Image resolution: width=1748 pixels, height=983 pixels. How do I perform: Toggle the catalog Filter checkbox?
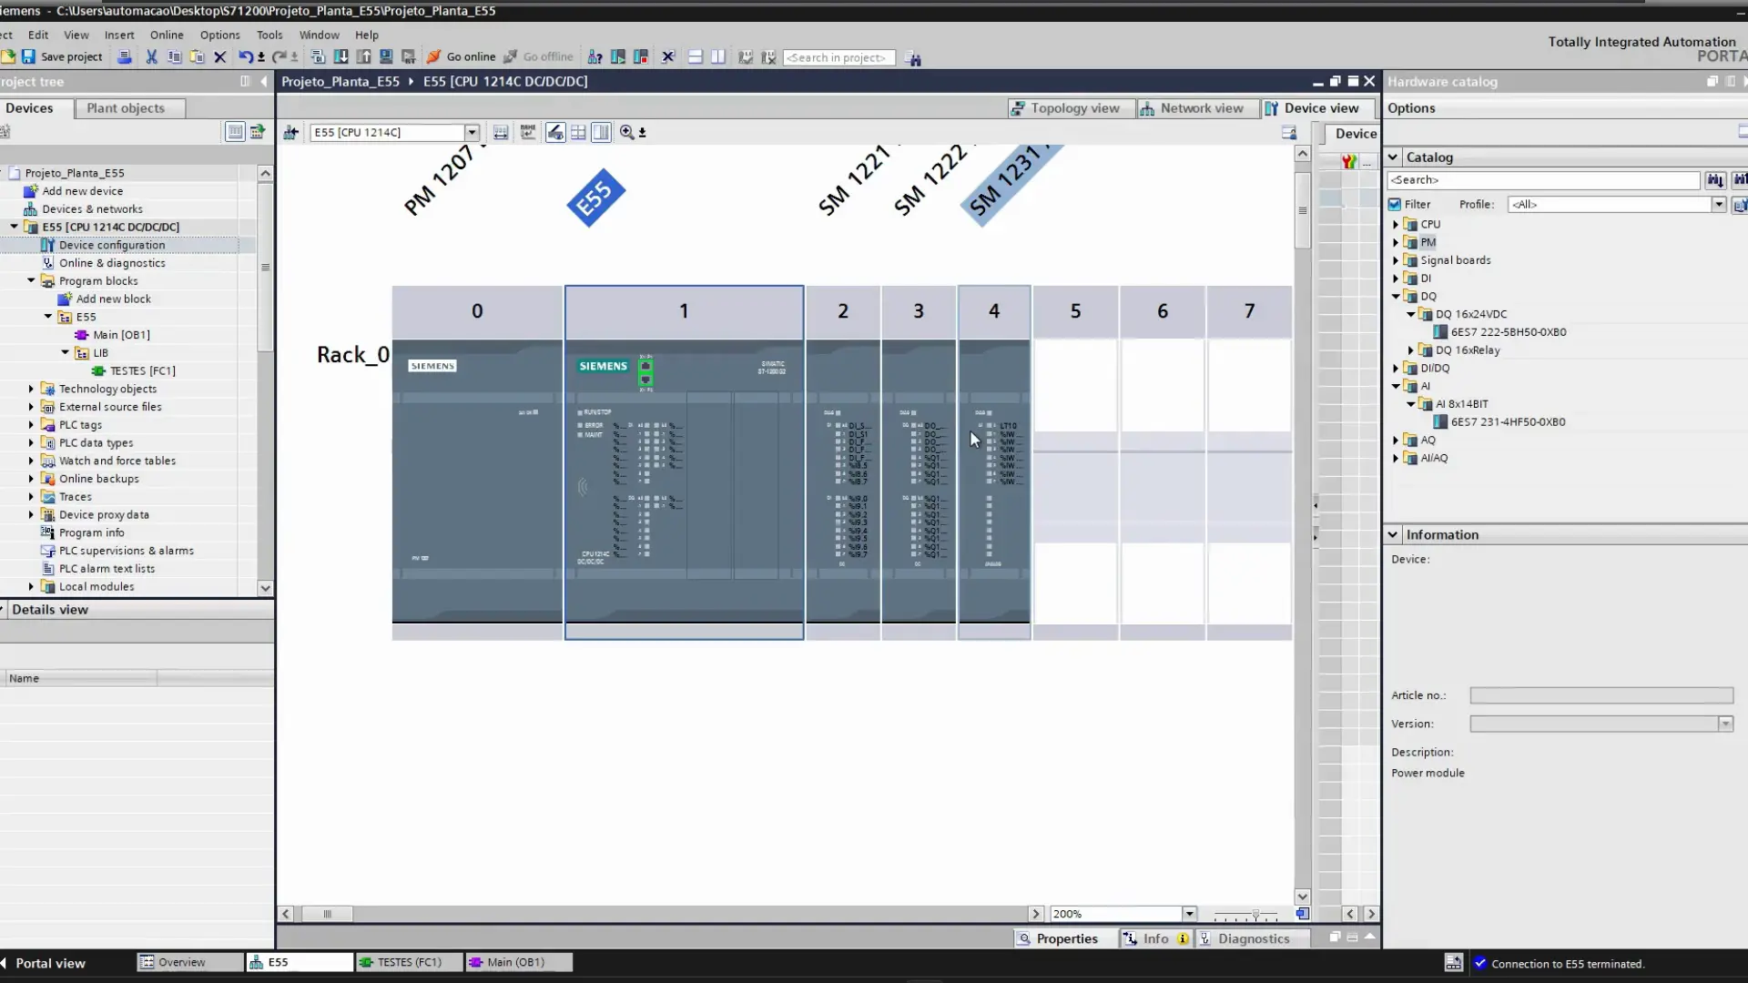(x=1395, y=204)
